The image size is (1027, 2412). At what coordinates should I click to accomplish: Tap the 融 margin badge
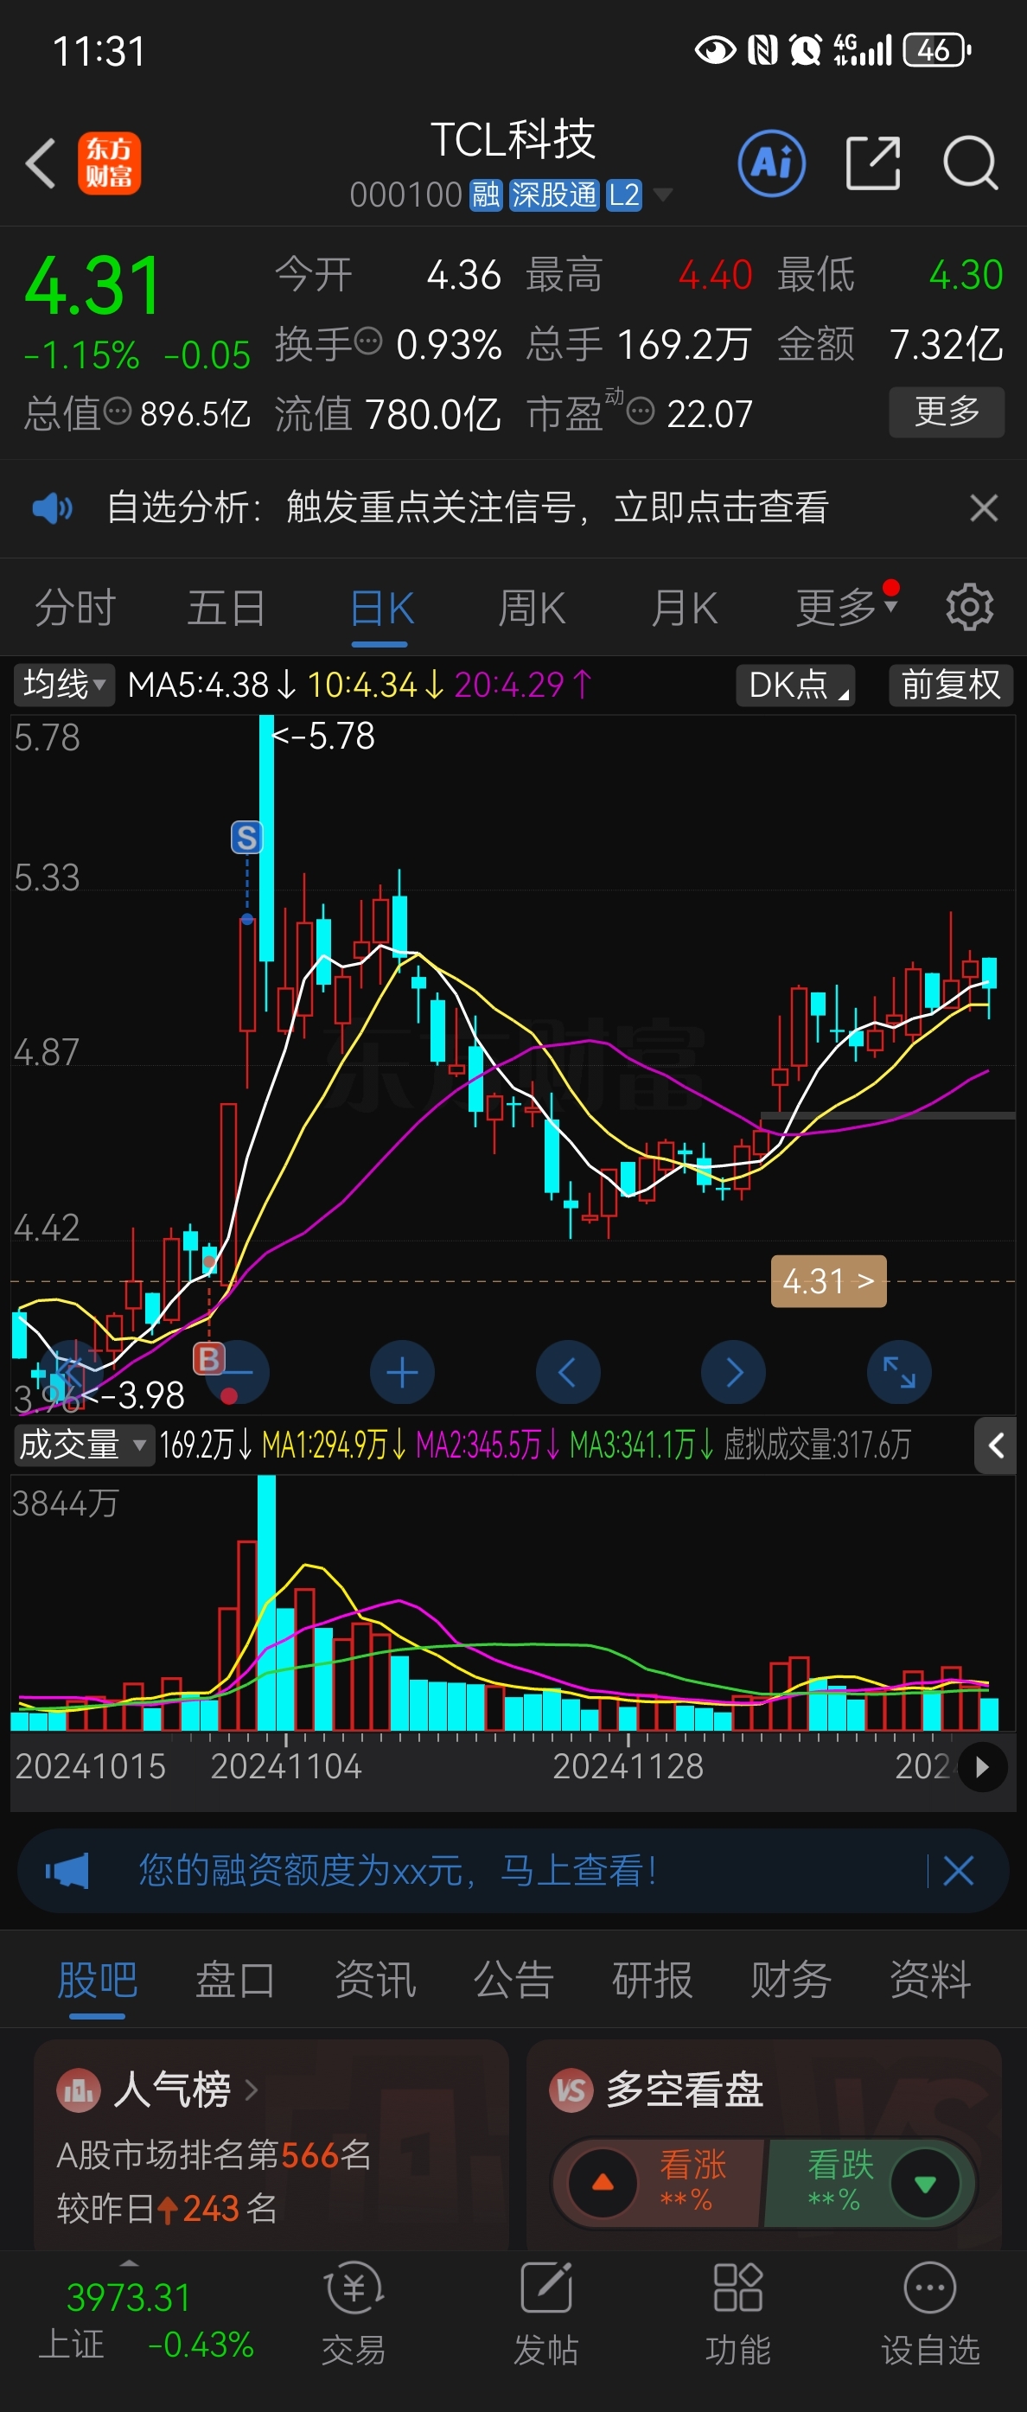pyautogui.click(x=486, y=195)
